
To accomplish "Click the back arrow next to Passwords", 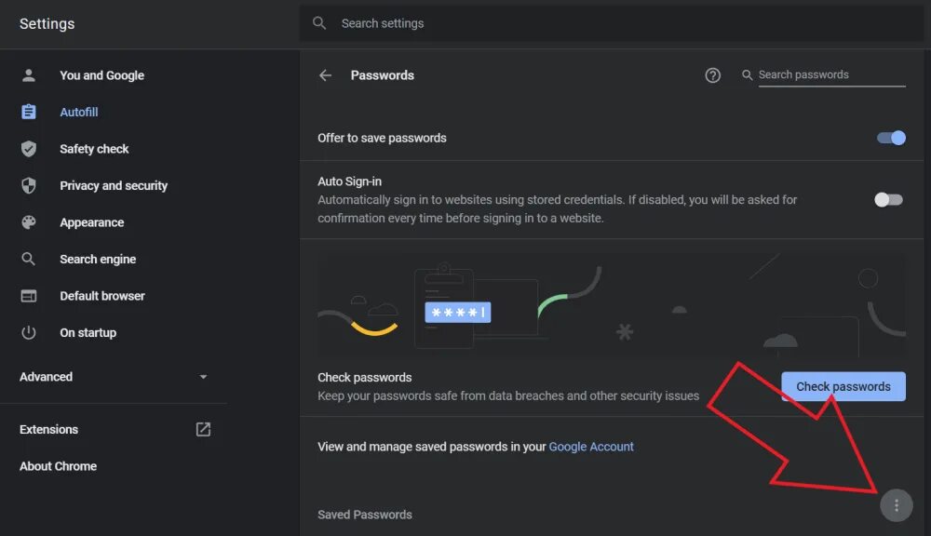I will pyautogui.click(x=325, y=75).
